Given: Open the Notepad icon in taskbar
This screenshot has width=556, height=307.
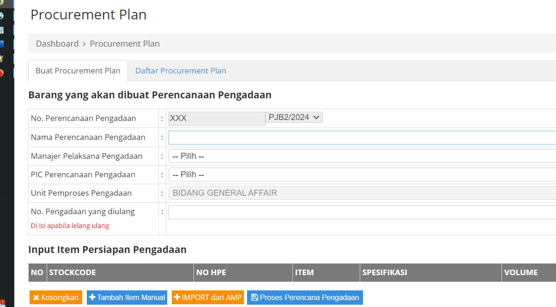Looking at the screenshot, I should point(2,30).
